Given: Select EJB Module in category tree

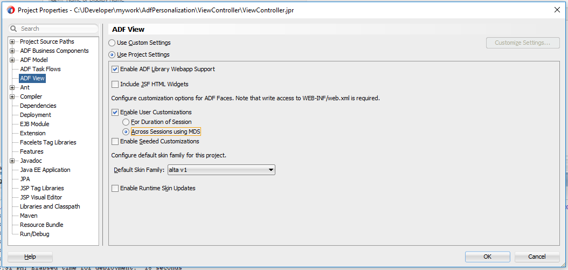Looking at the screenshot, I should [34, 124].
